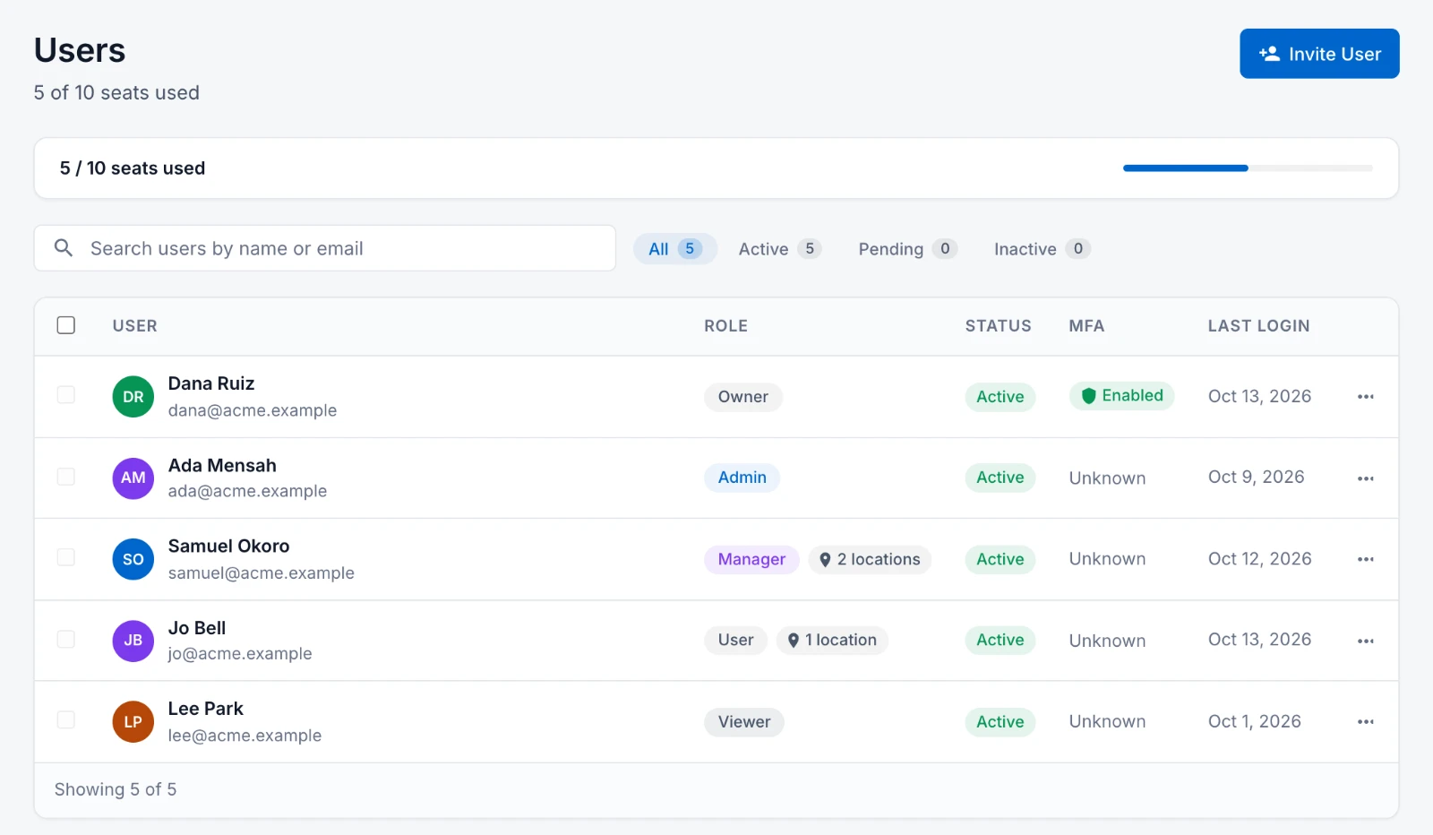The width and height of the screenshot is (1433, 835).
Task: Switch to the Pending filter tab
Action: pyautogui.click(x=907, y=249)
